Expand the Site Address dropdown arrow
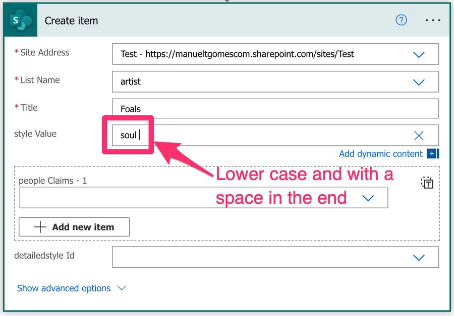Viewport: 454px width, 316px height. (x=419, y=54)
